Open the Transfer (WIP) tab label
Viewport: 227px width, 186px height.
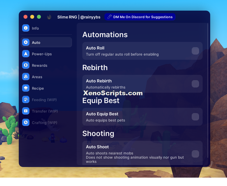45,111
